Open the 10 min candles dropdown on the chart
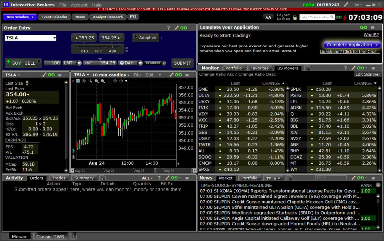 pos(109,75)
